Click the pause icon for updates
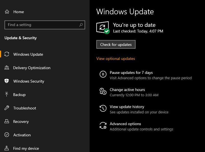This screenshot has height=152, width=205. pyautogui.click(x=103, y=74)
